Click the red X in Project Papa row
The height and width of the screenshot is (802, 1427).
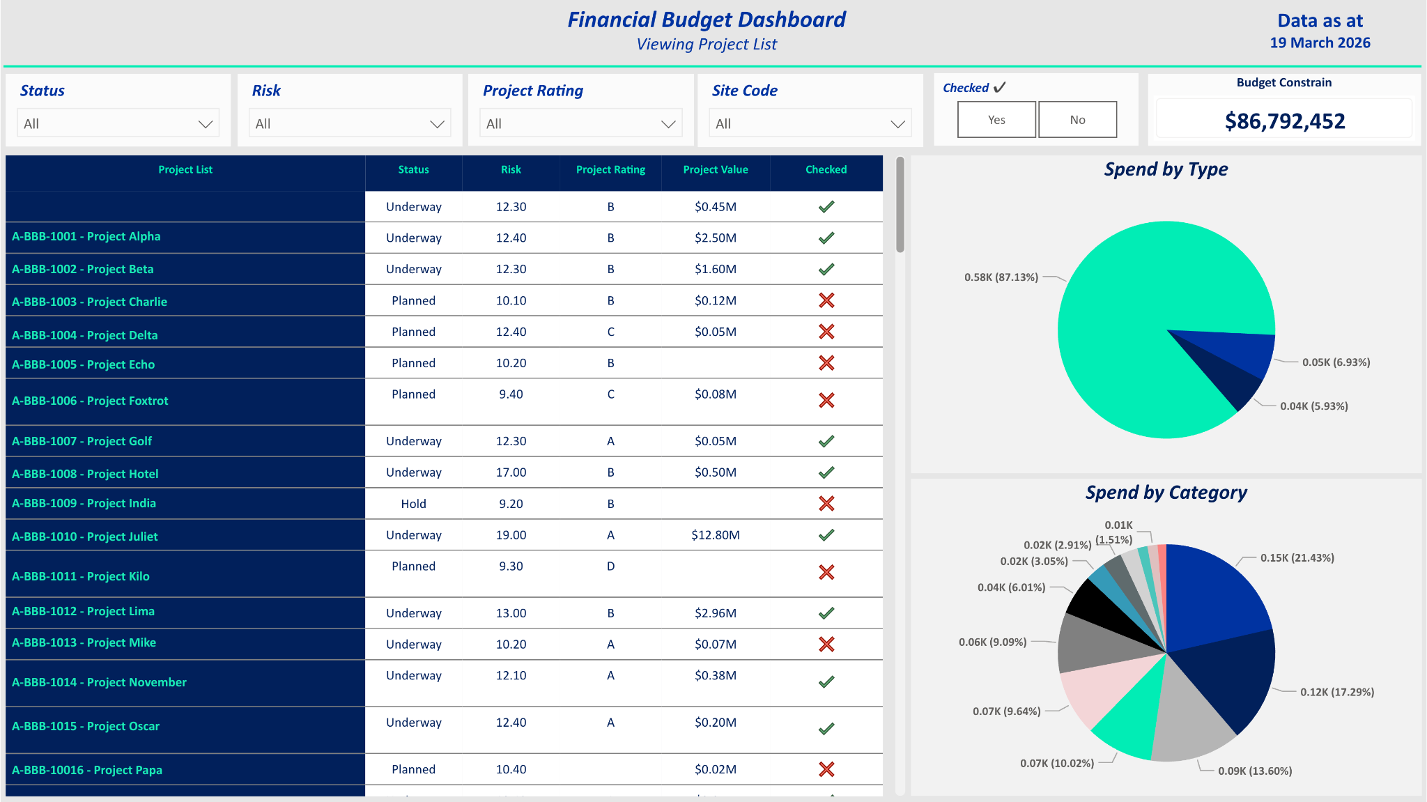click(826, 770)
